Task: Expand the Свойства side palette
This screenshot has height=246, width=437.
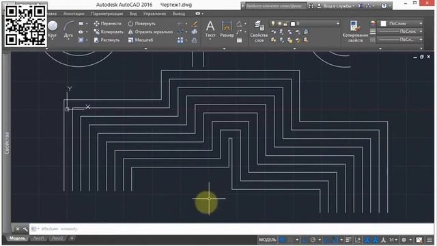Action: 7,143
